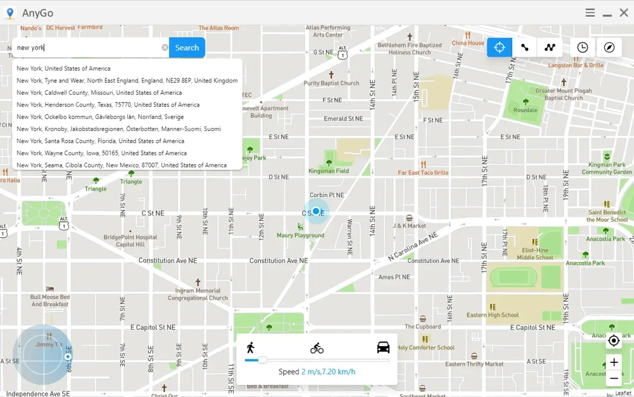The height and width of the screenshot is (397, 634).
Task: Select New York, Henderson County, Texas suggestion
Action: pos(108,104)
